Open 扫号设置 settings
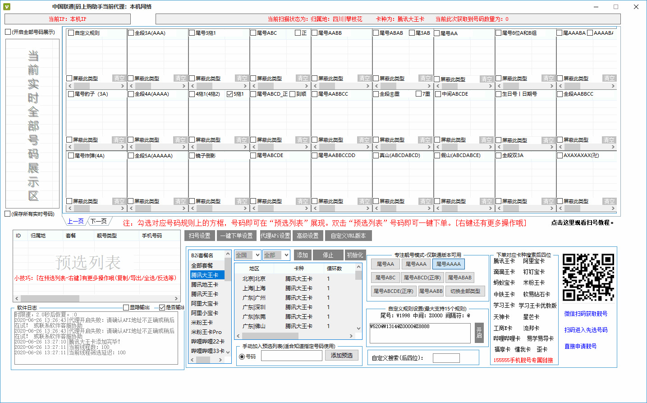This screenshot has width=647, height=403. tap(199, 236)
